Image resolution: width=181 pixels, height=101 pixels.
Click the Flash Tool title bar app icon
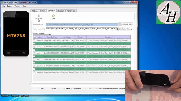[x=3, y=3]
